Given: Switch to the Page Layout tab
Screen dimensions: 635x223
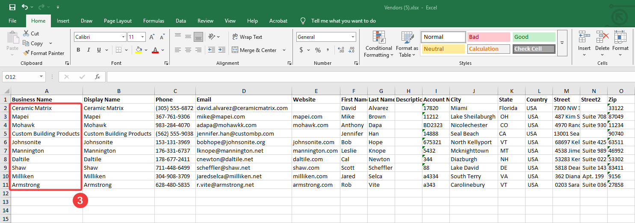Looking at the screenshot, I should [x=118, y=21].
